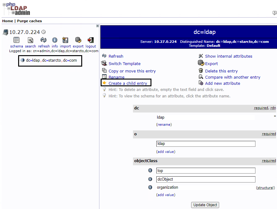
Task: Click the 'Logged in as' admin text
Action: 54,51
